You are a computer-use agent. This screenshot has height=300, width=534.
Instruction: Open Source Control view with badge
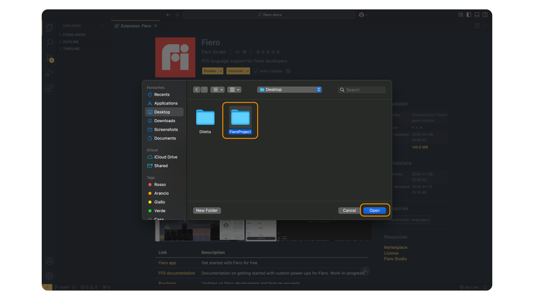[x=49, y=58]
